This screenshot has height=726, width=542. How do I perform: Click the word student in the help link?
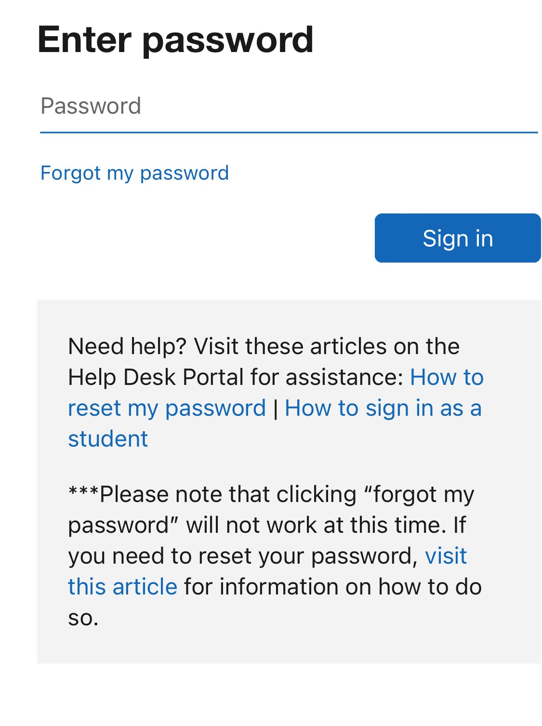pyautogui.click(x=108, y=439)
